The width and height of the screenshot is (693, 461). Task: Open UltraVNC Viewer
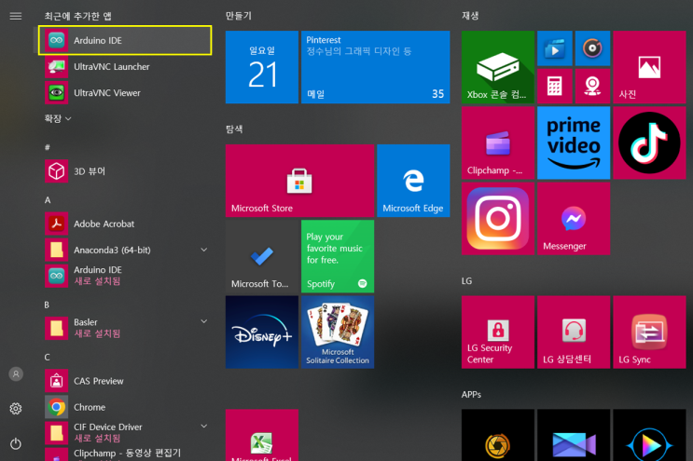[x=125, y=92]
